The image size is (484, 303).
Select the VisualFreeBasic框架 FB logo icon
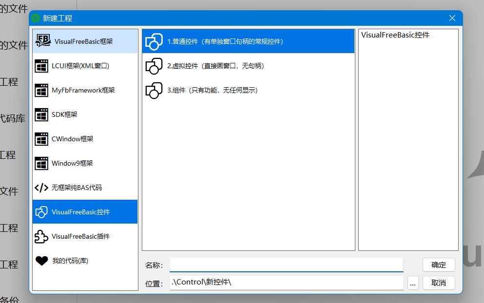43,41
